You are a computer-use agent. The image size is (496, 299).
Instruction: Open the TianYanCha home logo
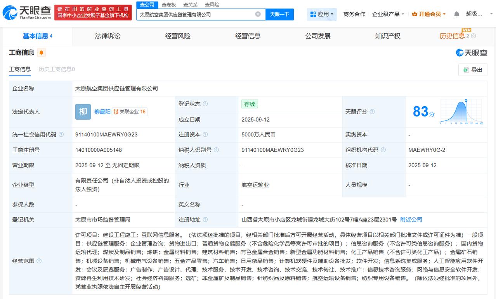27,13
